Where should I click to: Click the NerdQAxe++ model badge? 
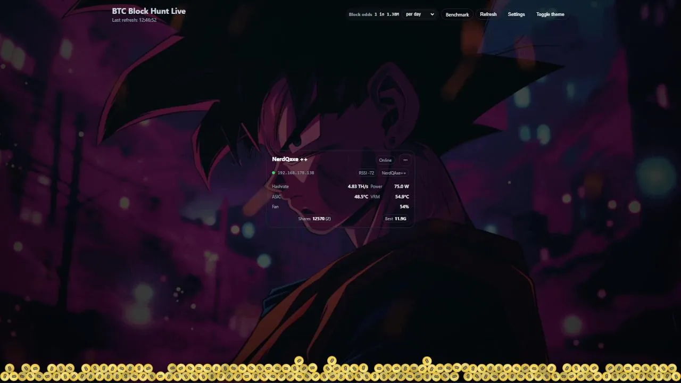tap(394, 173)
